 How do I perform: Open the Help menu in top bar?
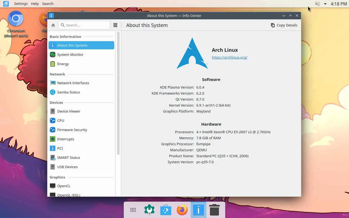point(35,4)
